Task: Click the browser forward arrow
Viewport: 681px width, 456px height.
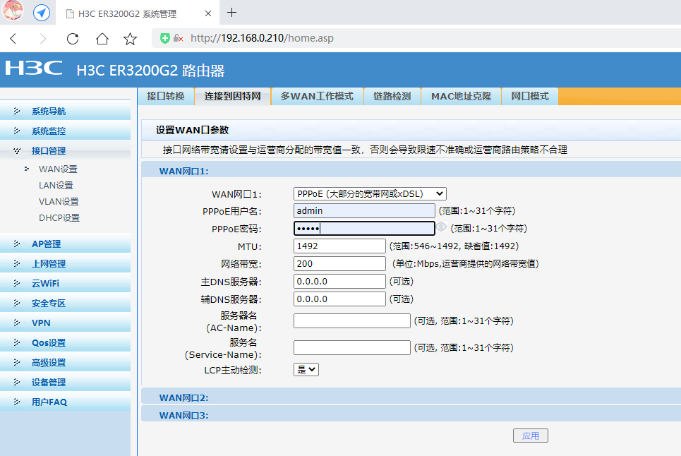Action: point(42,39)
